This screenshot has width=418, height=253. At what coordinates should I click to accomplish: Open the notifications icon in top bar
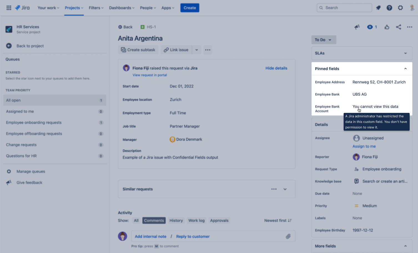[x=378, y=8]
